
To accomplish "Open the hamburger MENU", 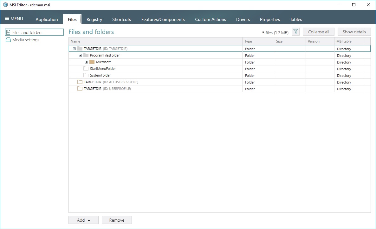I will (14, 19).
